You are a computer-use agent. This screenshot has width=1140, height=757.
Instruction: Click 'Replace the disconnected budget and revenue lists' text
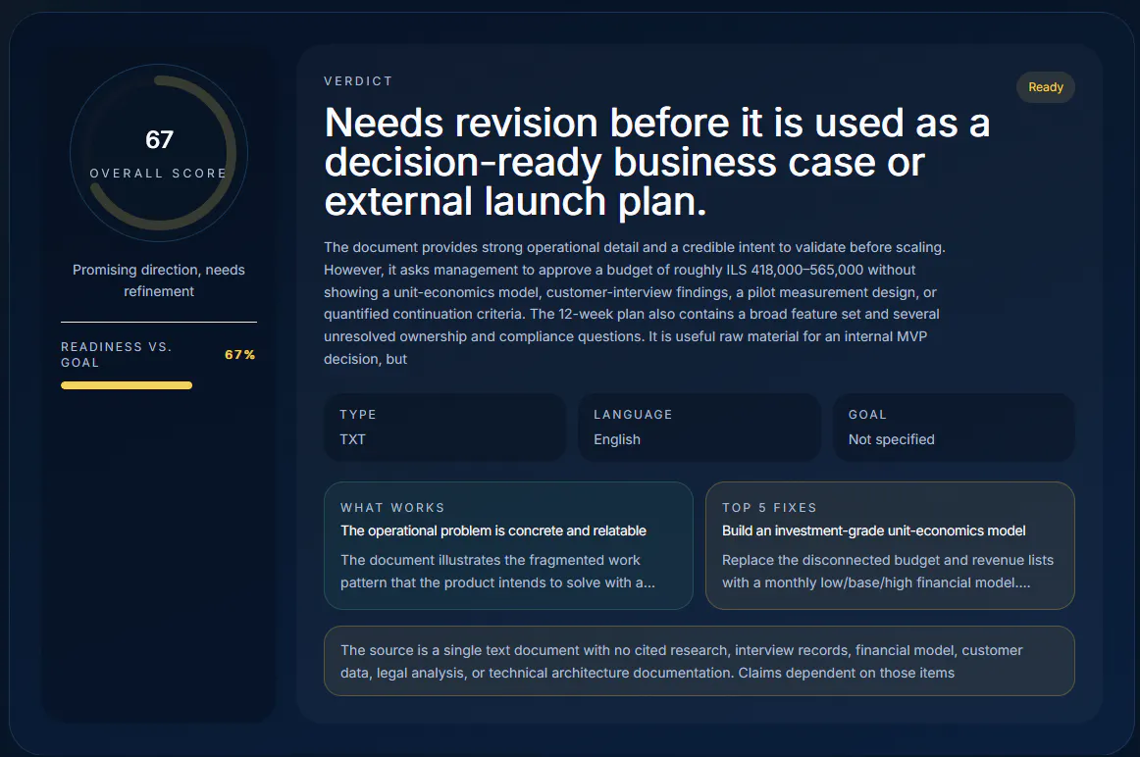pyautogui.click(x=888, y=571)
